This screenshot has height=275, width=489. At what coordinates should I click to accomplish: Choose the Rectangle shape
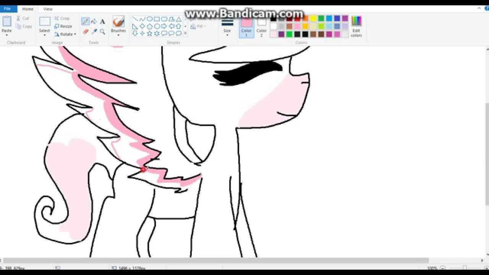(x=157, y=19)
